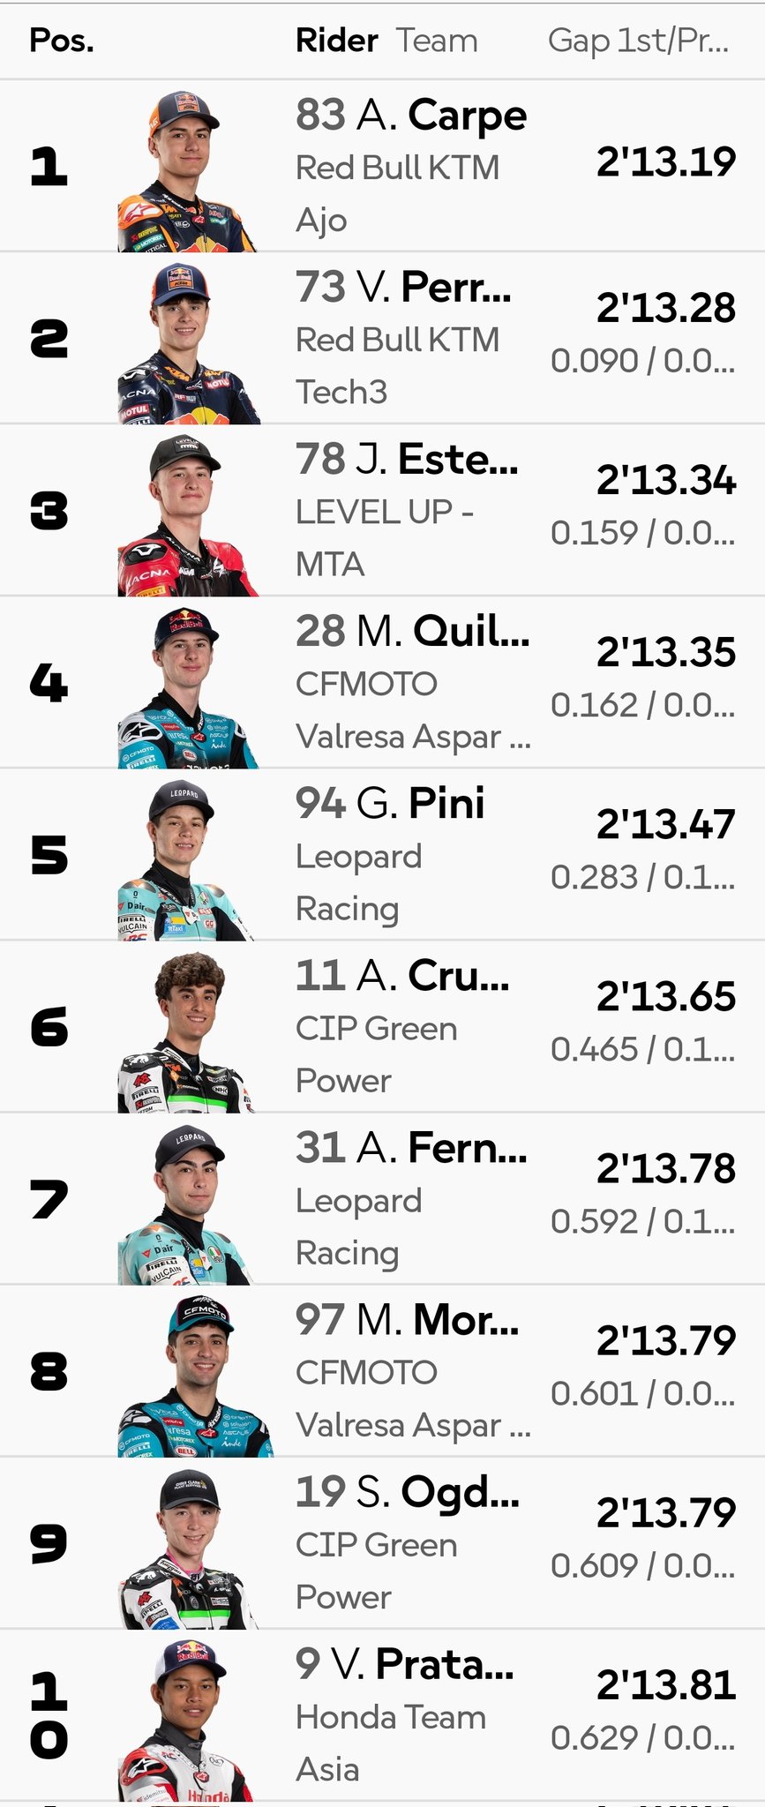The image size is (765, 1807).
Task: Tap A. Carpe's rider photo
Action: tap(185, 171)
